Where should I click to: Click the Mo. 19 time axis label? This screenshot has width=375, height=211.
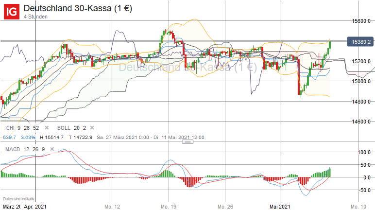(x=169, y=207)
